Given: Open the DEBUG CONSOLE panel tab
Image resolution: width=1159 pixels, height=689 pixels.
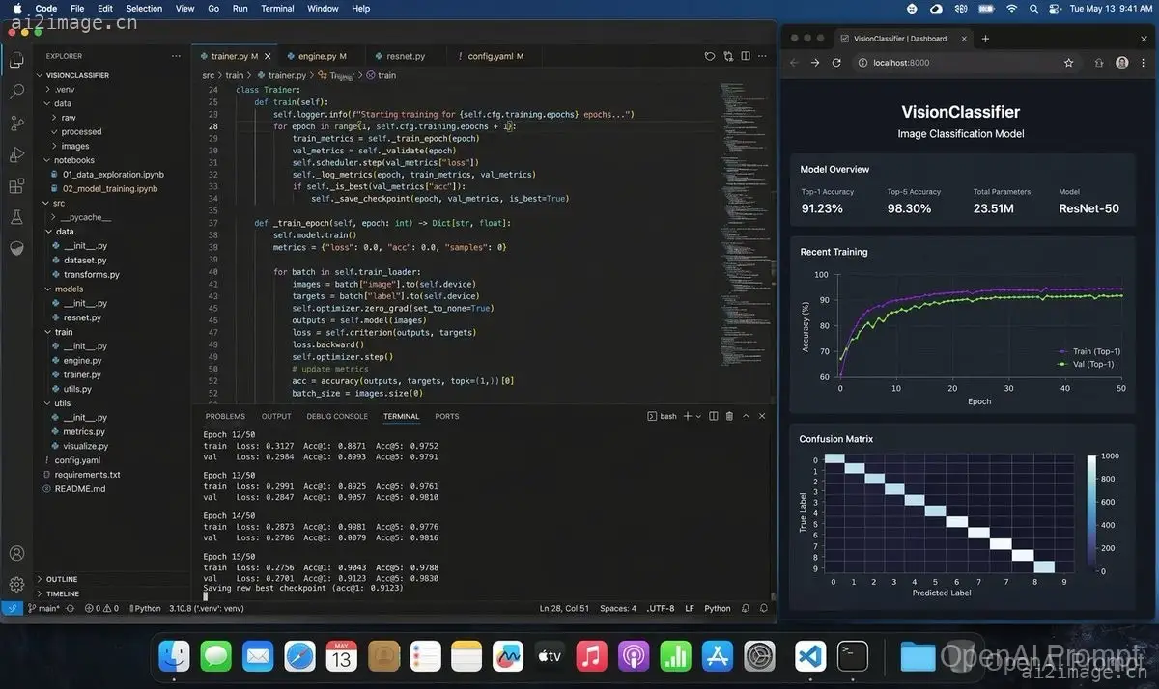Looking at the screenshot, I should (x=337, y=416).
